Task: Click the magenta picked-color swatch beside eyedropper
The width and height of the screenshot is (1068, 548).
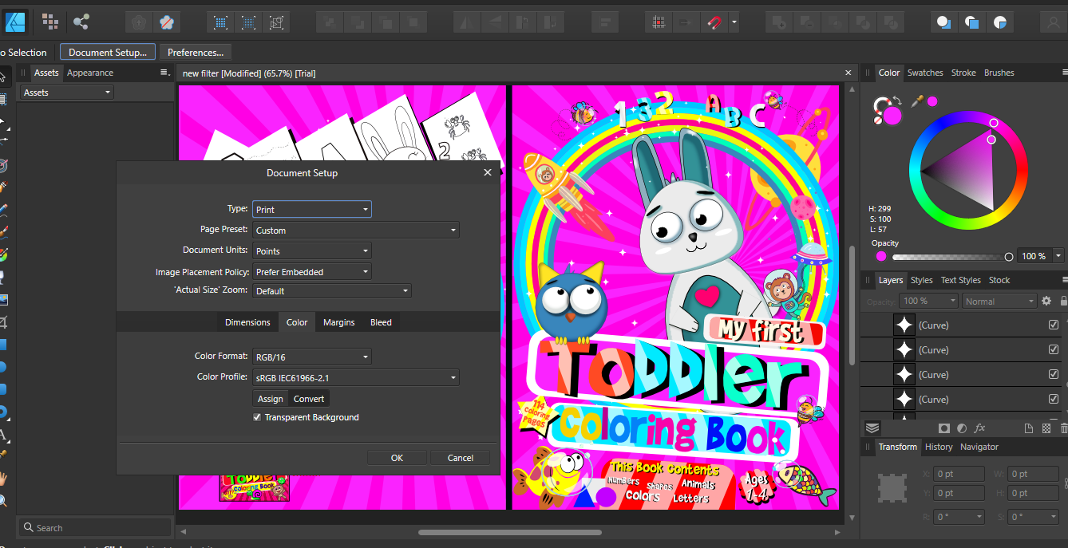Action: pos(932,101)
